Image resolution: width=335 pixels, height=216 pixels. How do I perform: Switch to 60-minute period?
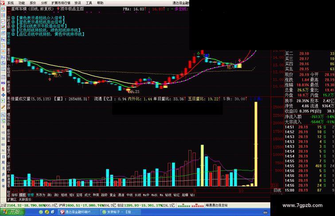(x=3, y=145)
